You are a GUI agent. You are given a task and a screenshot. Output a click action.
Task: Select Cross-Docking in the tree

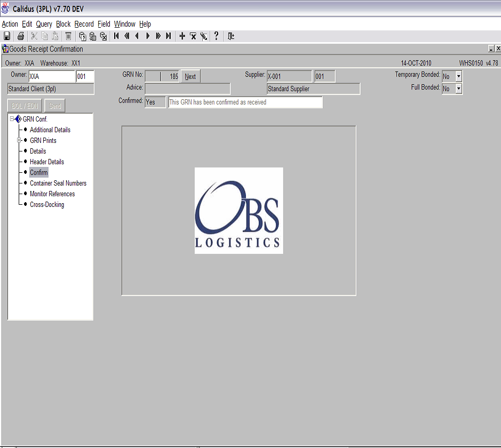(x=47, y=205)
